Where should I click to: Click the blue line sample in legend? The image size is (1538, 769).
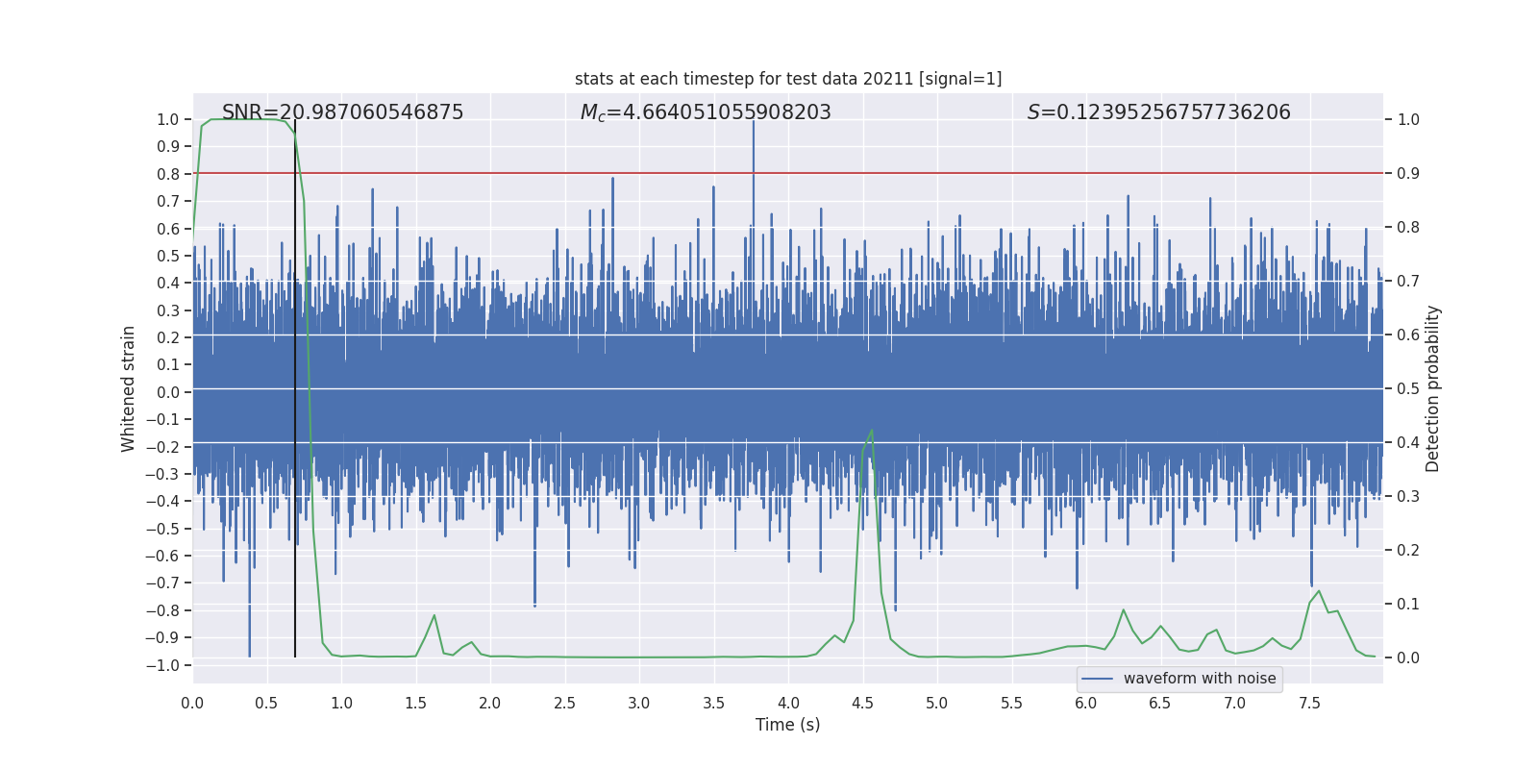(x=1097, y=679)
